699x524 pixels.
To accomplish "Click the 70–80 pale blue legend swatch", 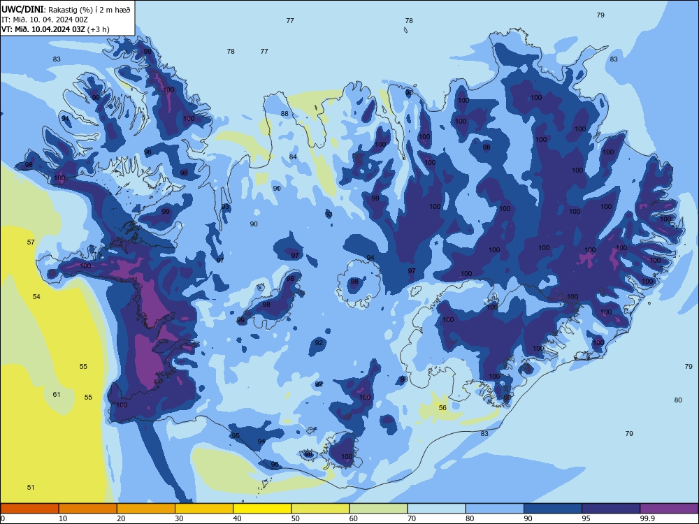I will (x=437, y=509).
